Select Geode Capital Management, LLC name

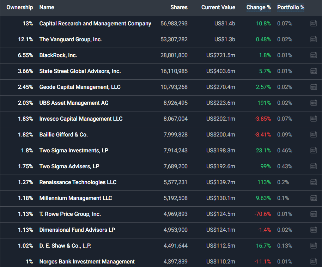[x=80, y=87]
